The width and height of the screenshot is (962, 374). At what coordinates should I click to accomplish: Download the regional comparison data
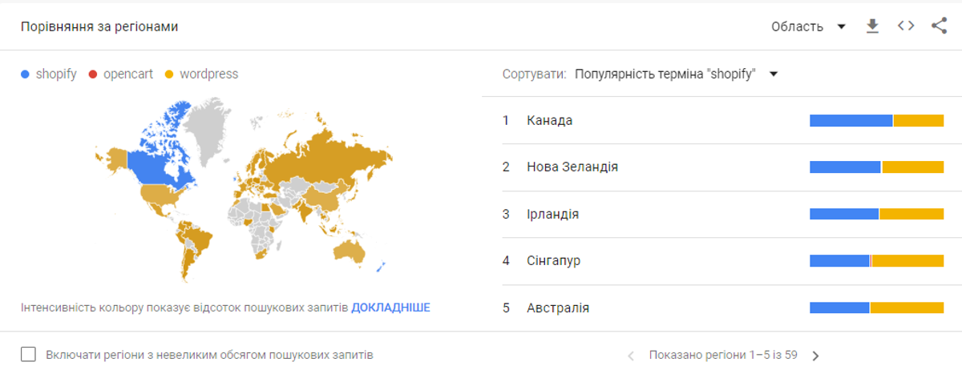[x=872, y=26]
